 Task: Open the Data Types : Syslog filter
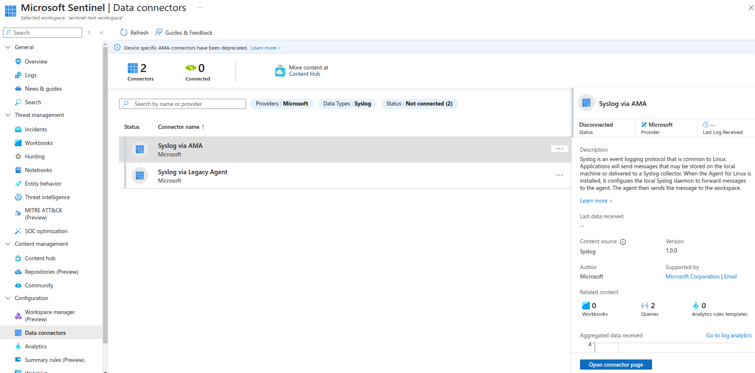pos(347,103)
